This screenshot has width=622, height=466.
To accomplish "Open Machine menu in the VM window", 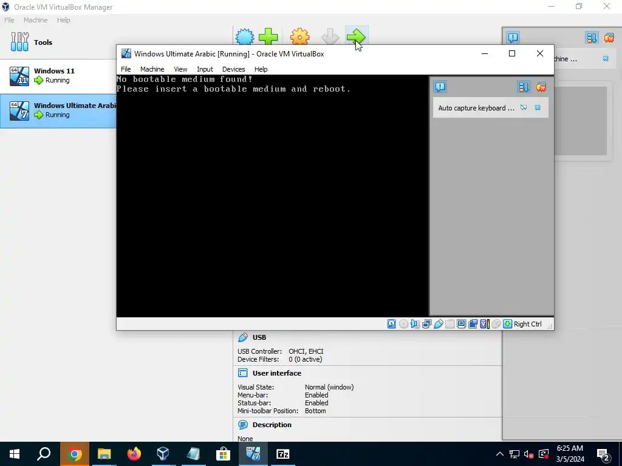I will tap(152, 69).
